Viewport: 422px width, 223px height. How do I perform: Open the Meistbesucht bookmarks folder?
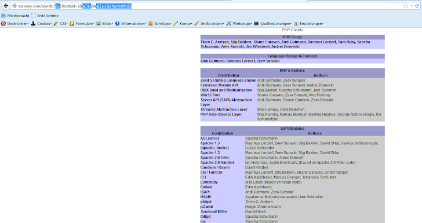(x=15, y=16)
